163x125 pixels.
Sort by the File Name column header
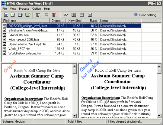click(26, 21)
